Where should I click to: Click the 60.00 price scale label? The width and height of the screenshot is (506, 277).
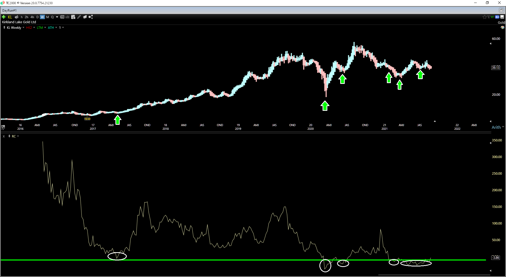(496, 39)
